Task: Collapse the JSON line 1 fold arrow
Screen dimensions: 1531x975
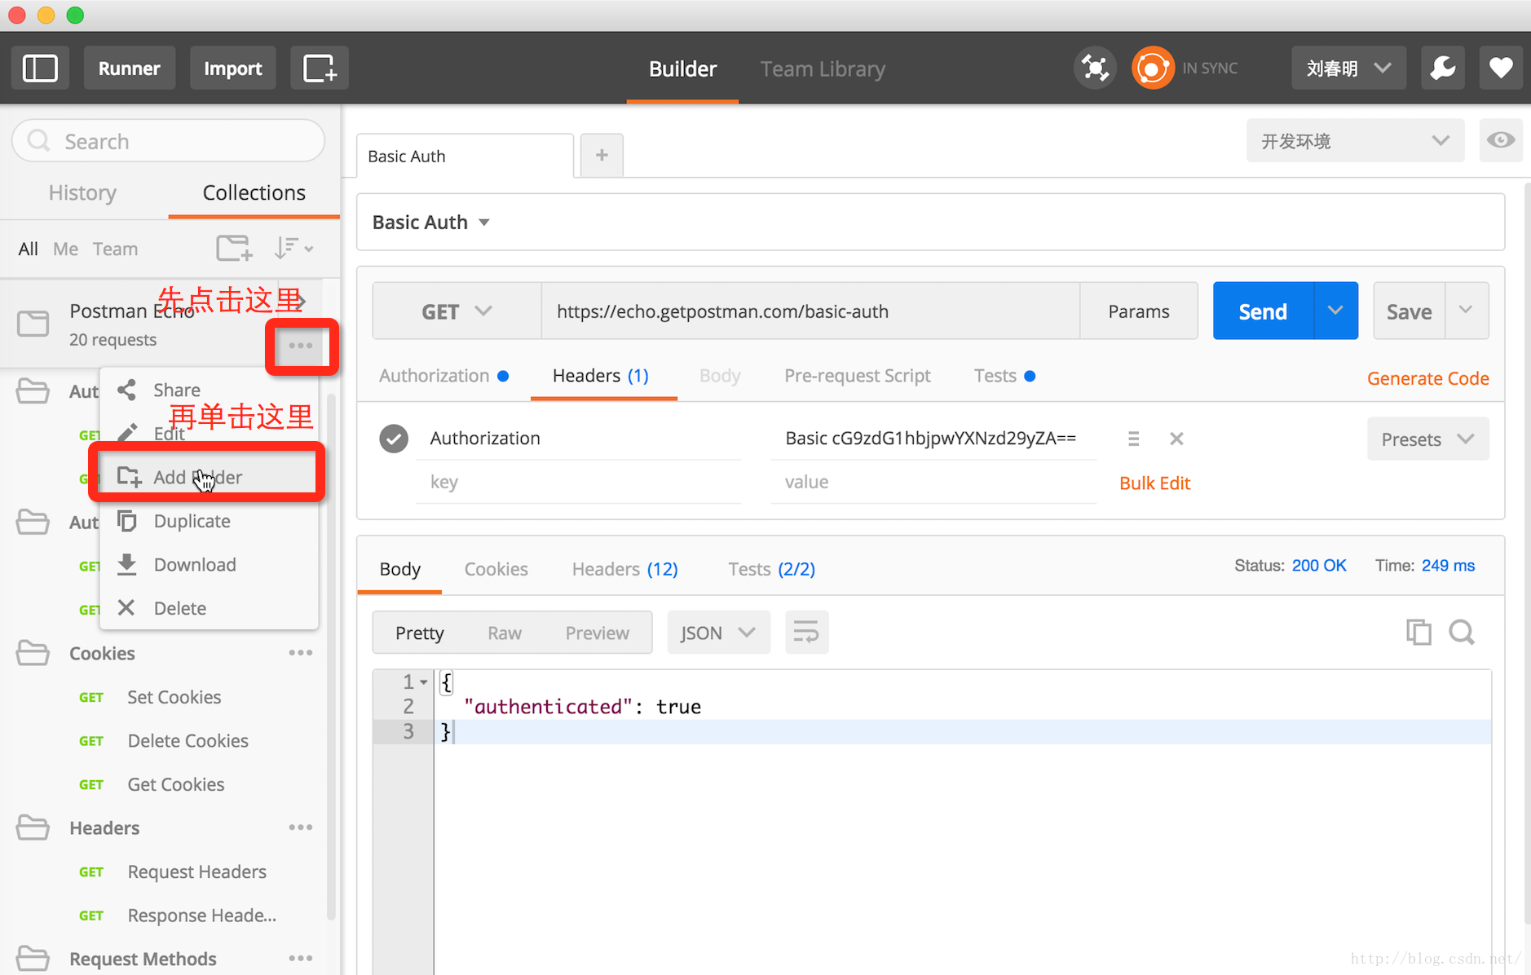Action: coord(424,682)
